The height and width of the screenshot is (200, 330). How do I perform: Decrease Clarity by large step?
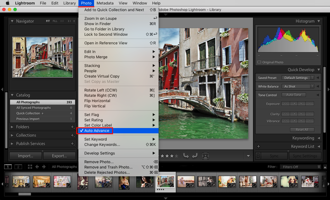coord(285,114)
